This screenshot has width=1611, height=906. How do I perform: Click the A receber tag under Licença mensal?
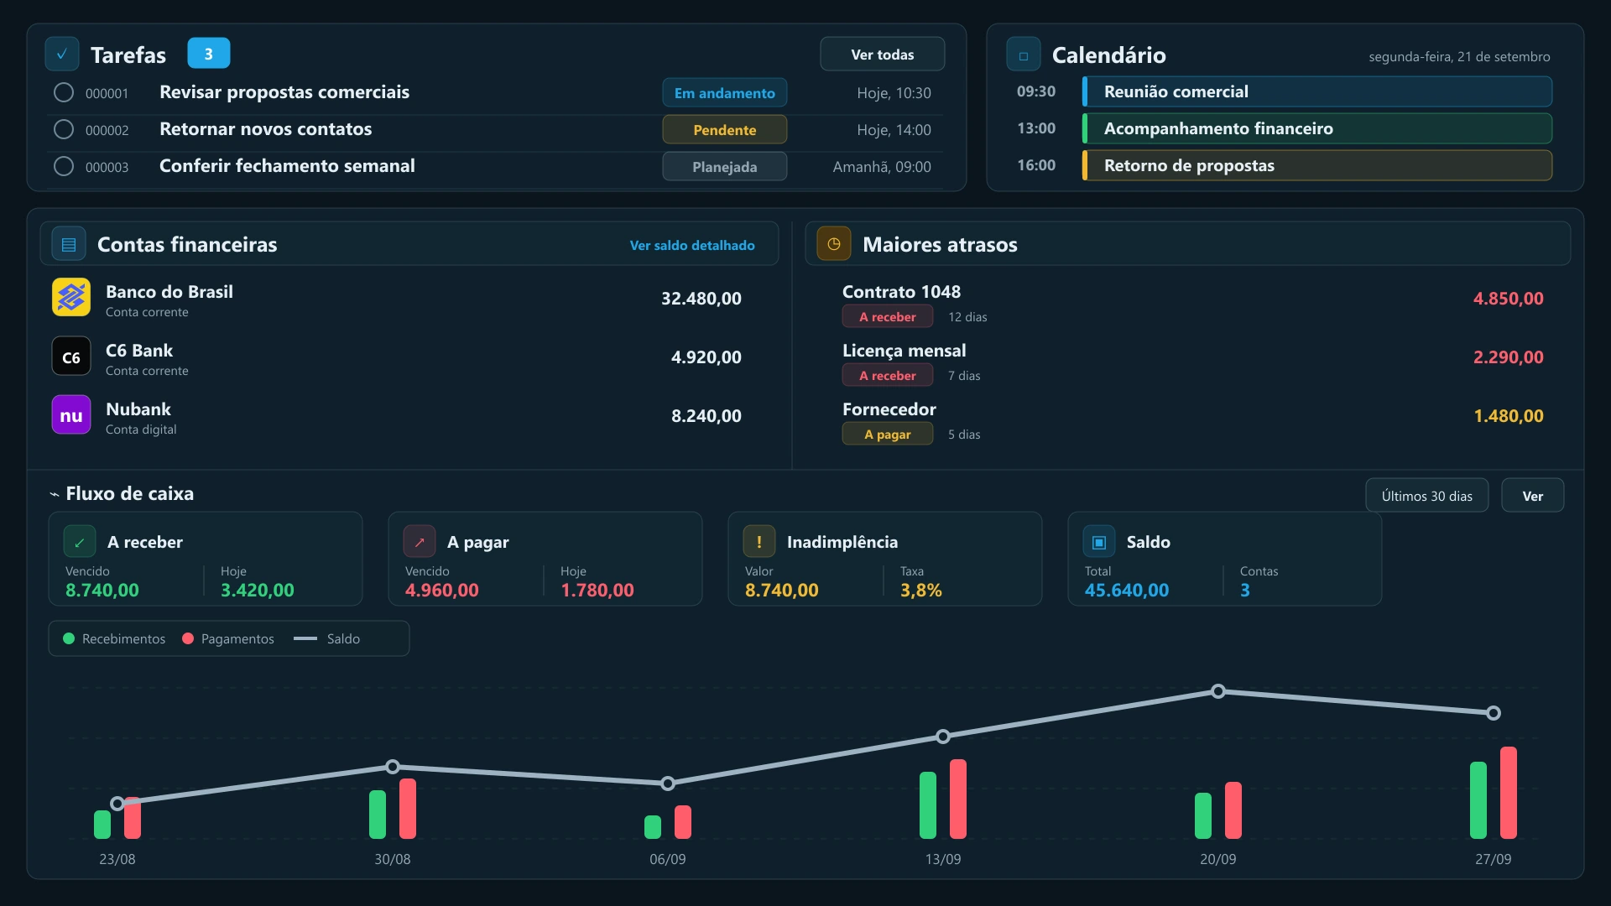click(x=888, y=375)
